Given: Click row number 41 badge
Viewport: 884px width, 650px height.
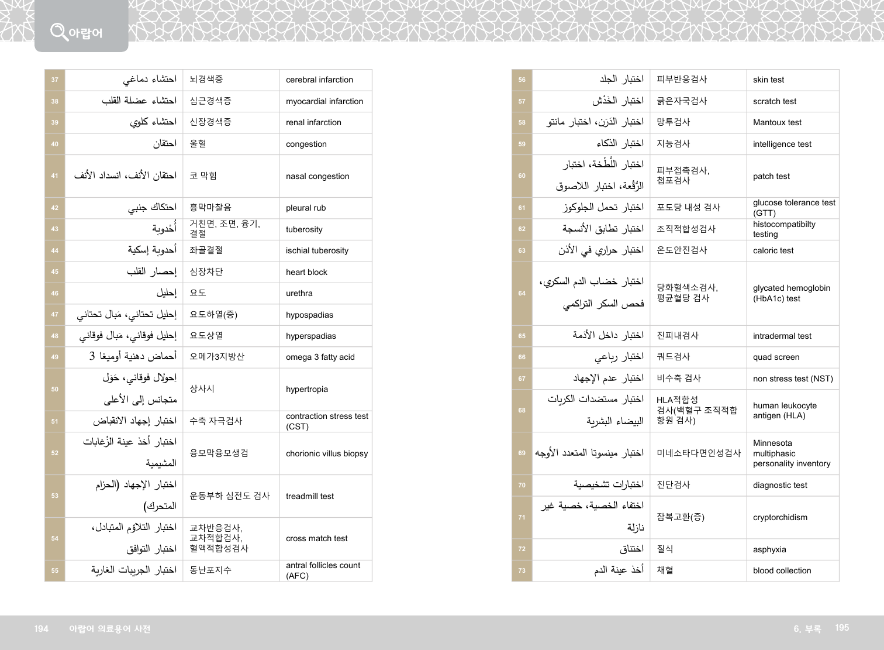Looking at the screenshot, I should [x=55, y=176].
